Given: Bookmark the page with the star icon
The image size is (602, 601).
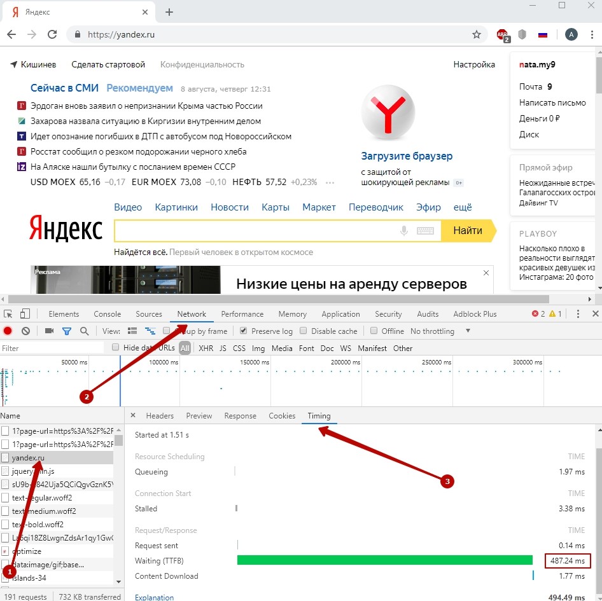Looking at the screenshot, I should [x=477, y=34].
